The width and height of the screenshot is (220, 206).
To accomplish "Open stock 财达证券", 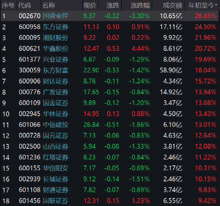I will coord(56,81).
